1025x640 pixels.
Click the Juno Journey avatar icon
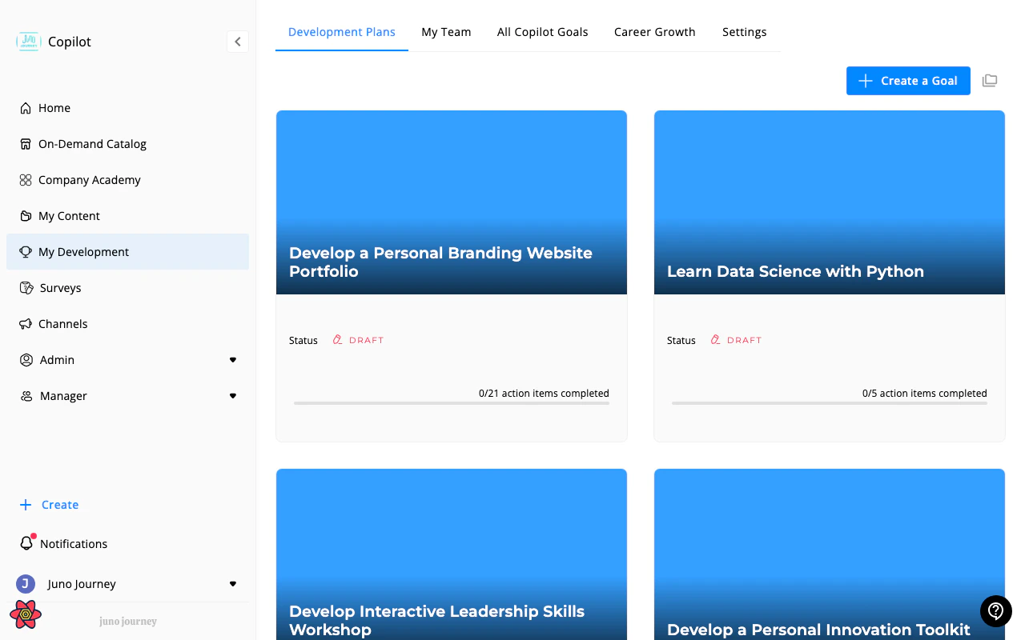[x=26, y=584]
